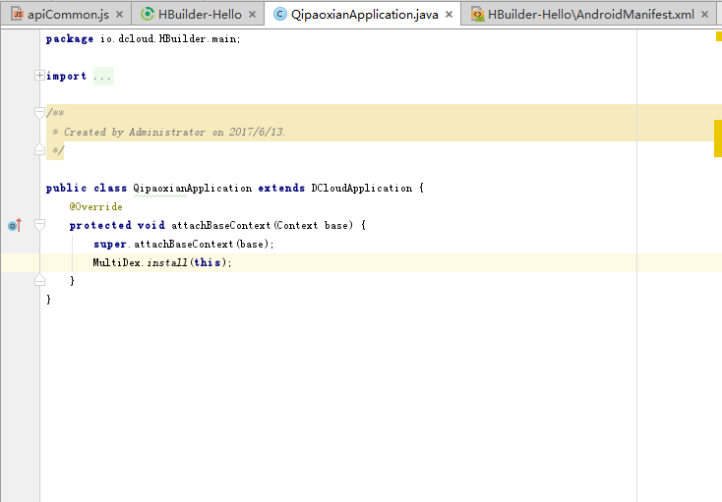
Task: Click fold marker at the end of comment block
Action: 39,150
